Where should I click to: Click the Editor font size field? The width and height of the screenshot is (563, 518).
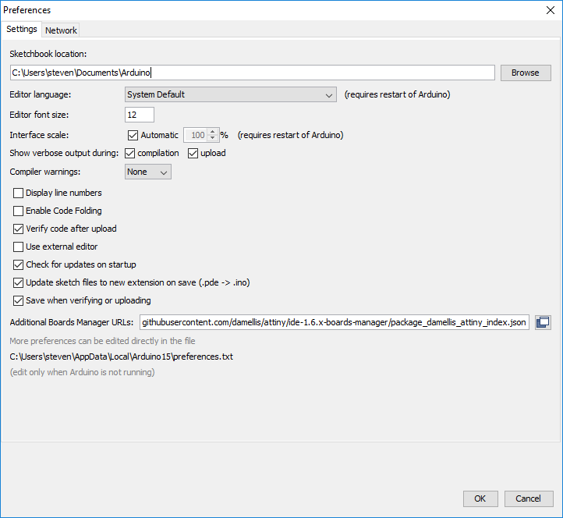point(140,115)
